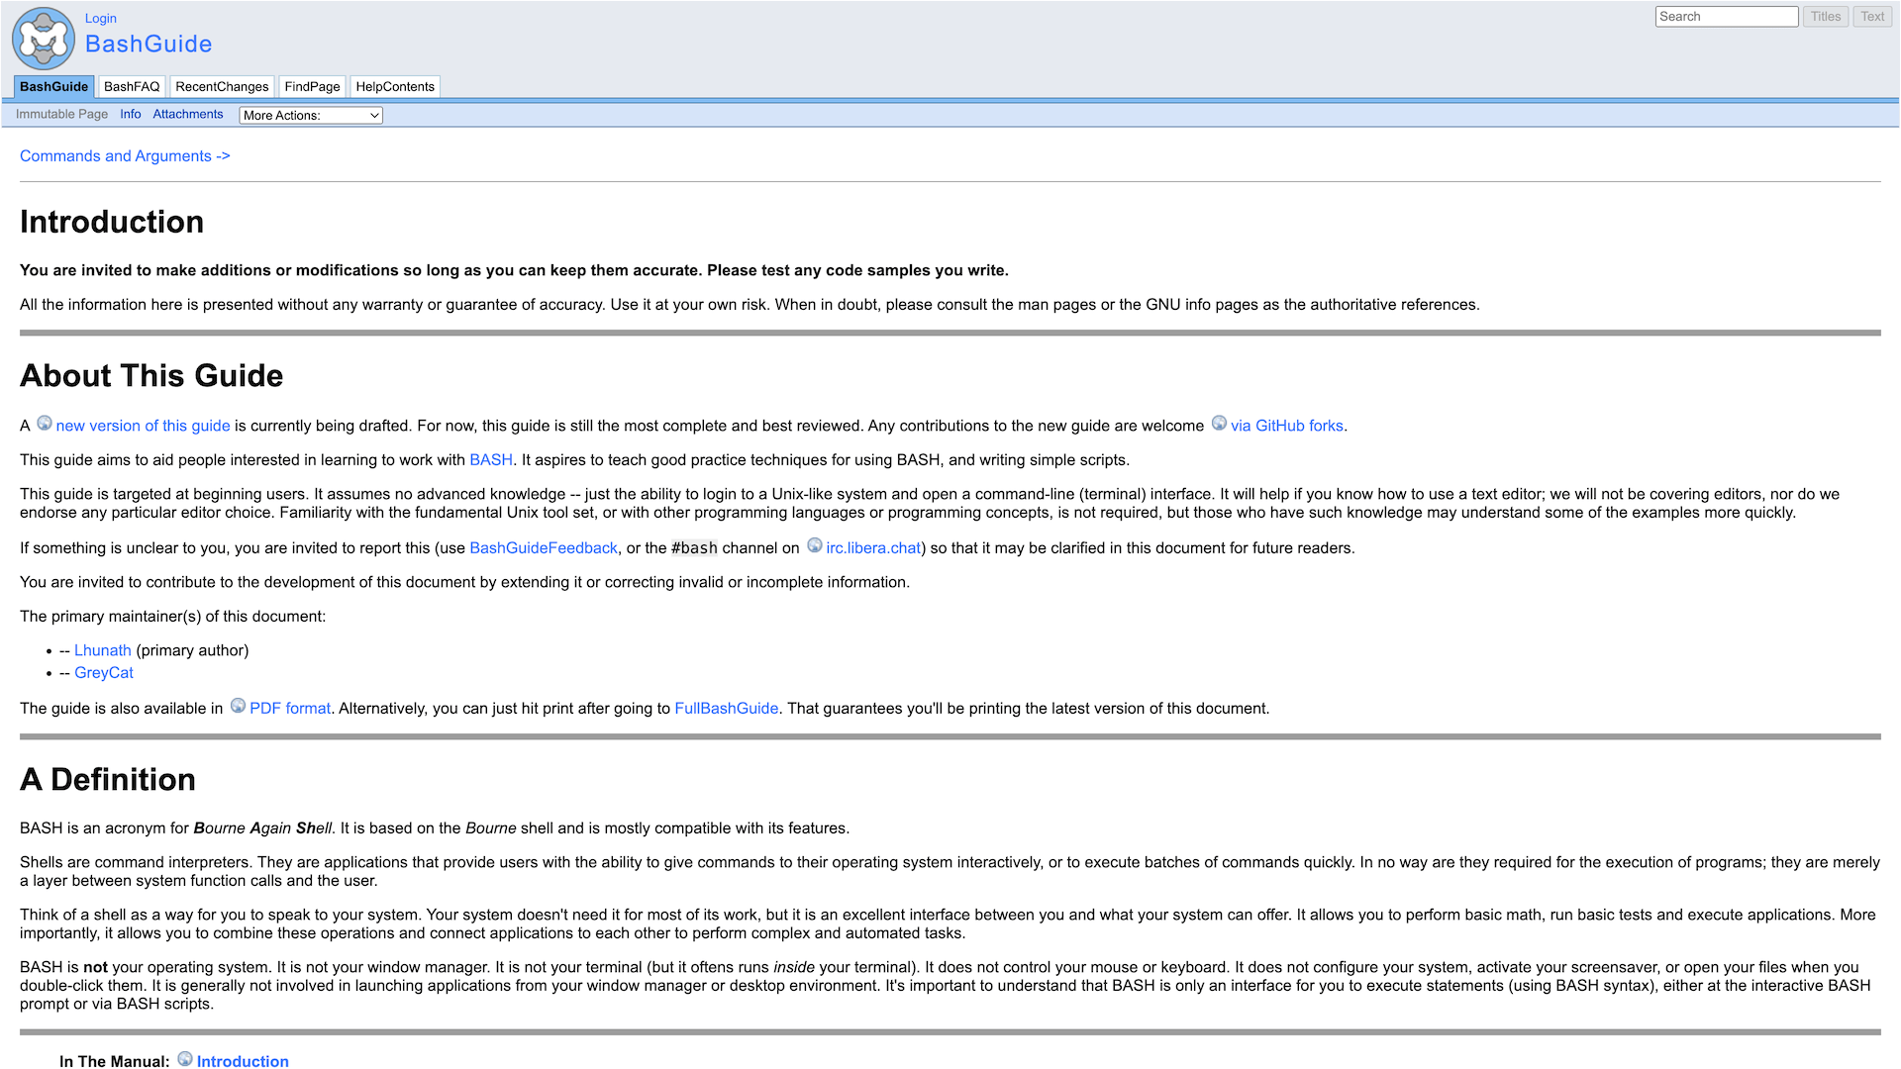Open the Info page link
Image resolution: width=1901 pixels, height=1069 pixels.
[130, 115]
